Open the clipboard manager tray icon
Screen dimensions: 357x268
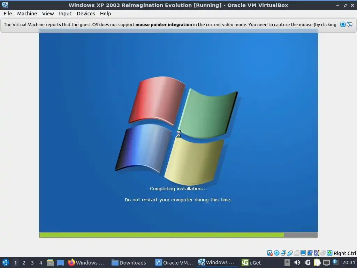[317, 262]
